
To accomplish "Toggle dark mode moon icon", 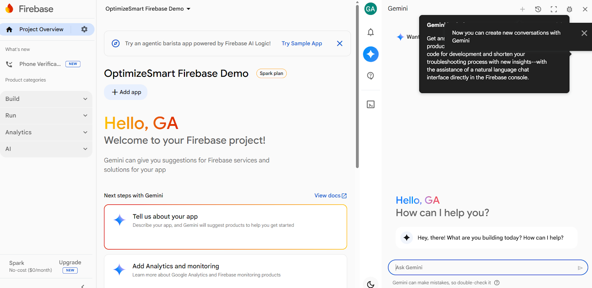I will tap(370, 284).
